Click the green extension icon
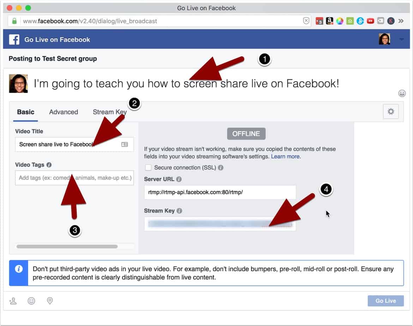The image size is (413, 326). pos(350,21)
